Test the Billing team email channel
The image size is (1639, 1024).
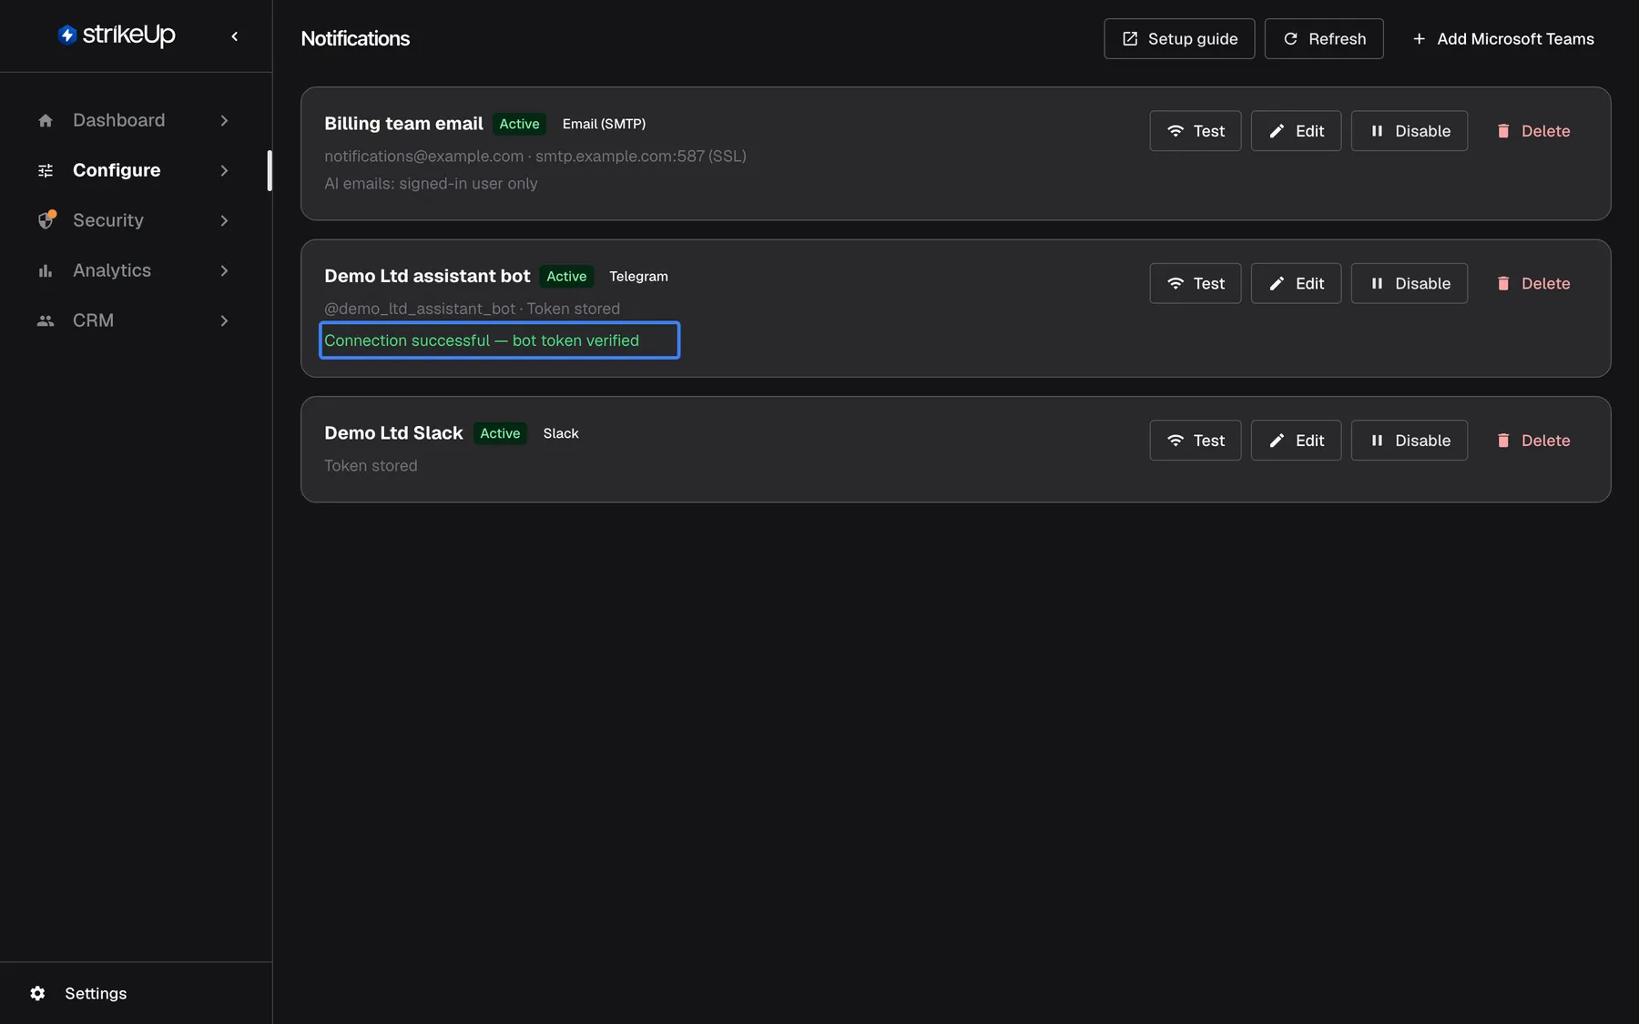coord(1196,131)
